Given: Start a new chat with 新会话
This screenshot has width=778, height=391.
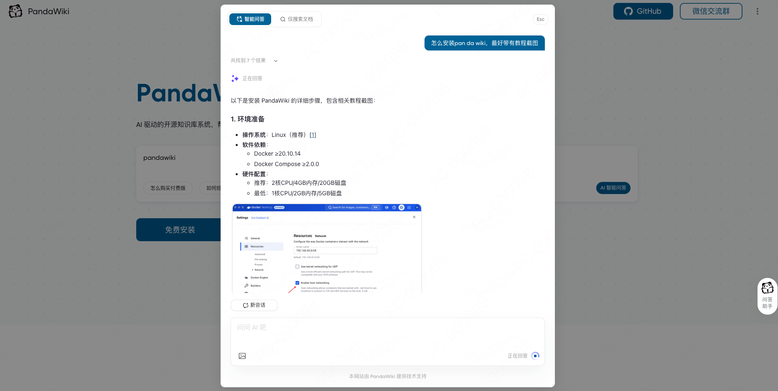Looking at the screenshot, I should (x=254, y=305).
